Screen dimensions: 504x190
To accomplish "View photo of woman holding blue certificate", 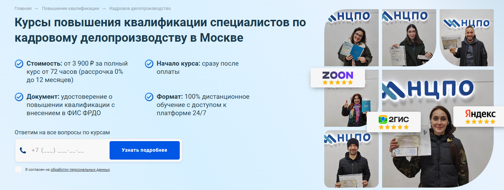I will pyautogui.click(x=351, y=38).
